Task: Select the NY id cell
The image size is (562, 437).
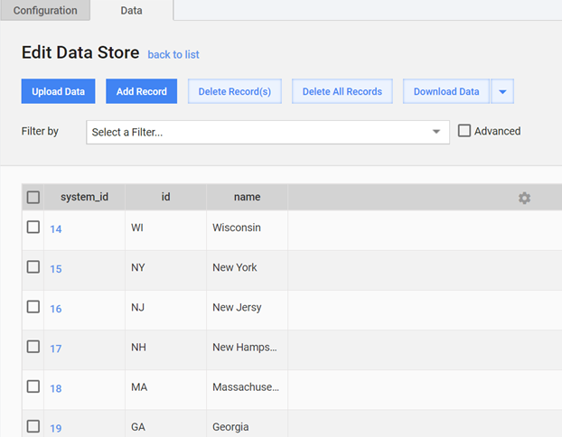Action: pos(165,270)
